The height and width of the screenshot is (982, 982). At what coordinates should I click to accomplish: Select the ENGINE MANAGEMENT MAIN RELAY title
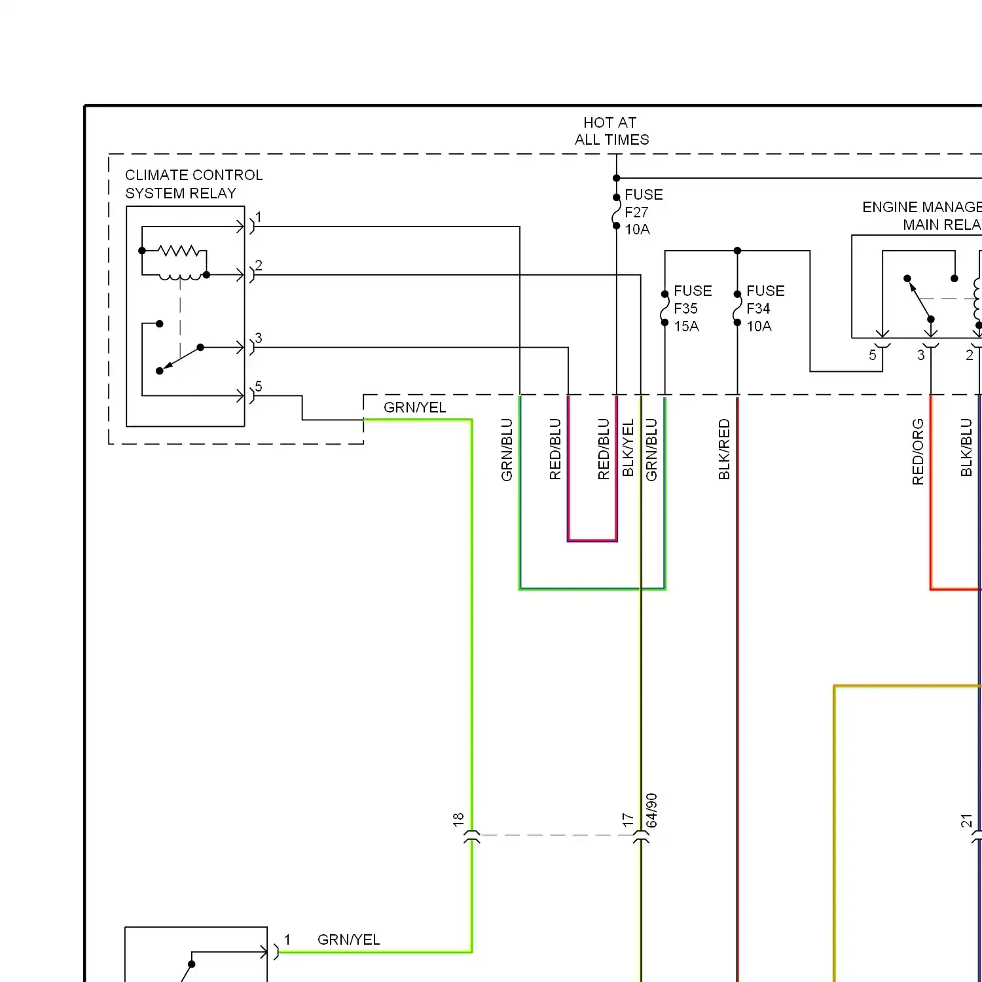pos(922,216)
